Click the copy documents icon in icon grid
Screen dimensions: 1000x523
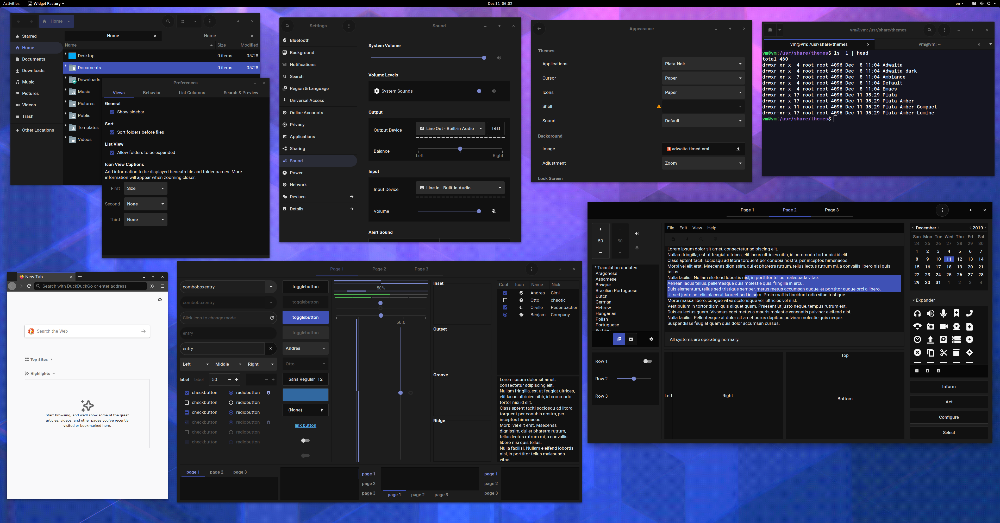coord(930,352)
